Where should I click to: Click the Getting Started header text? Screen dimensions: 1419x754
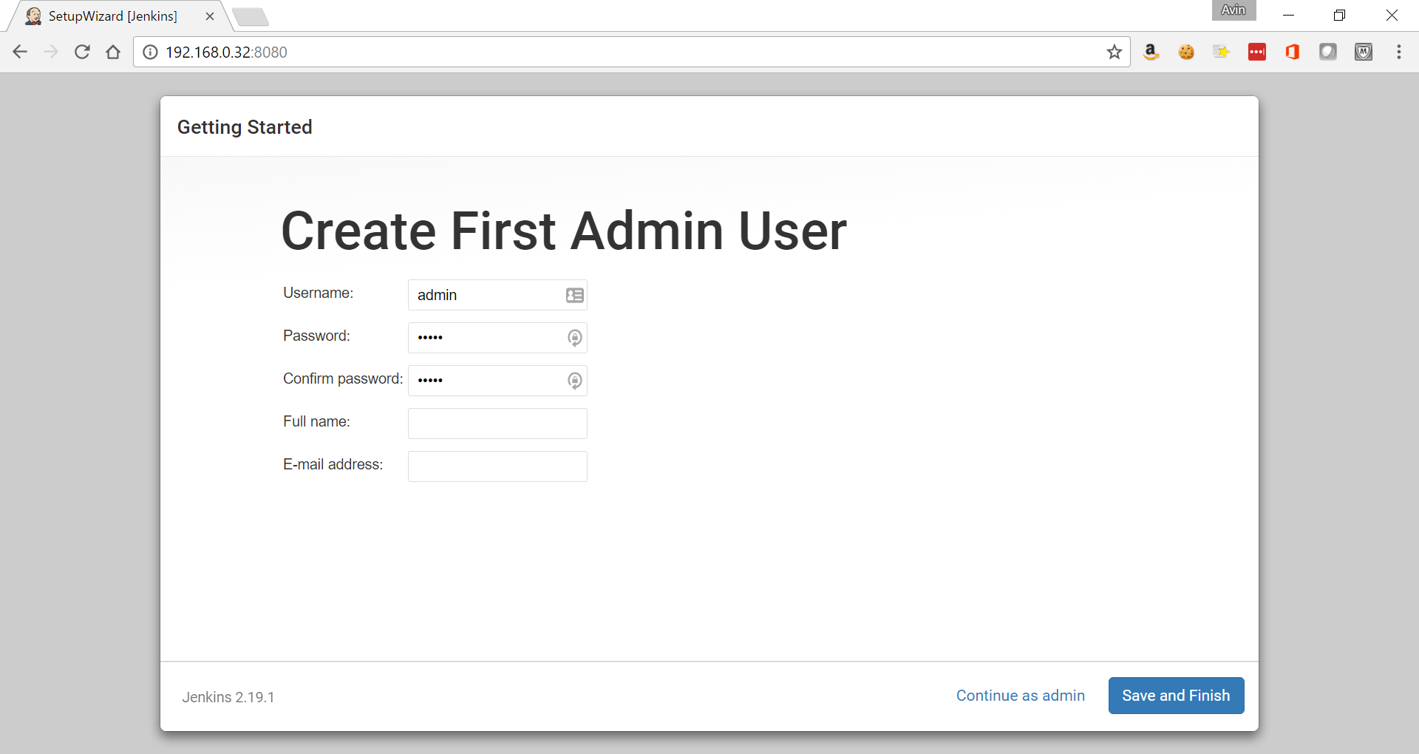pyautogui.click(x=245, y=127)
